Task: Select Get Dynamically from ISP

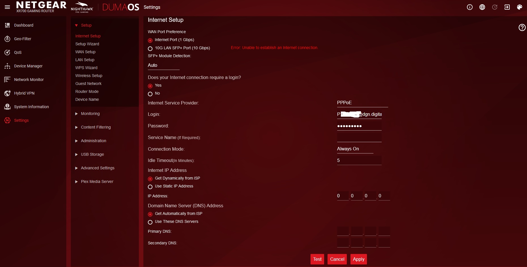Action: pyautogui.click(x=150, y=179)
